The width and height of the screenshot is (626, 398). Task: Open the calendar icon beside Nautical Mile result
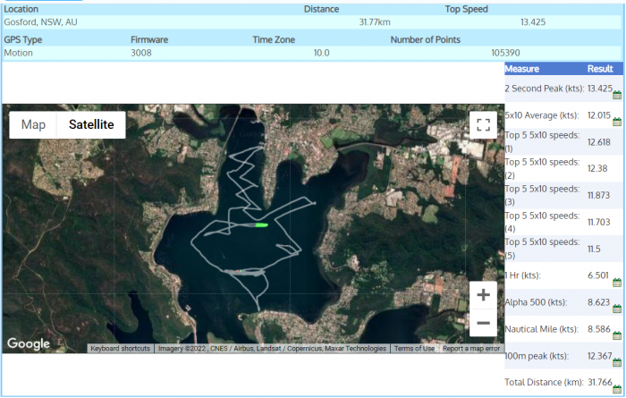pos(617,335)
